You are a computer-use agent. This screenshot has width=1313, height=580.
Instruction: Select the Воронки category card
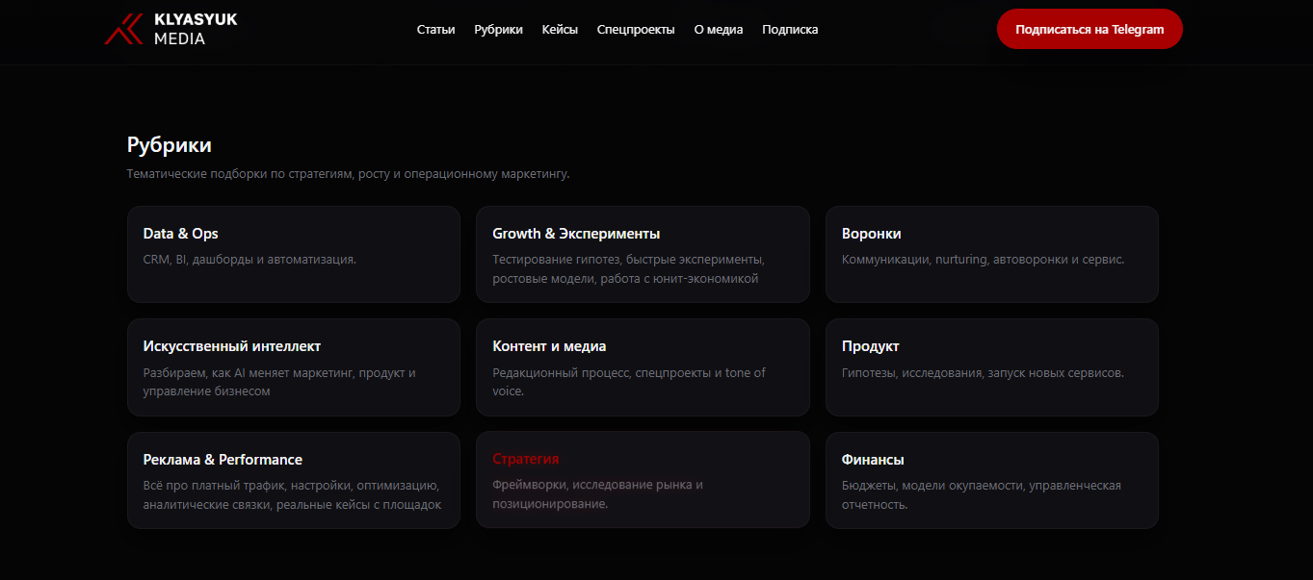click(992, 254)
